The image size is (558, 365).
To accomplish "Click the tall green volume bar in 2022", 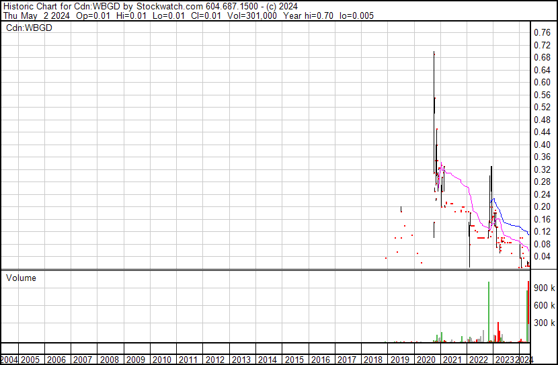I will click(489, 312).
